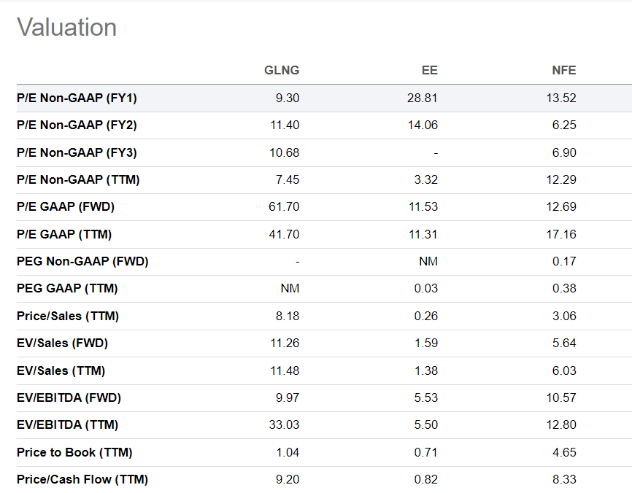Click the dash in EE's FY3 row
The width and height of the screenshot is (632, 493).
point(435,152)
